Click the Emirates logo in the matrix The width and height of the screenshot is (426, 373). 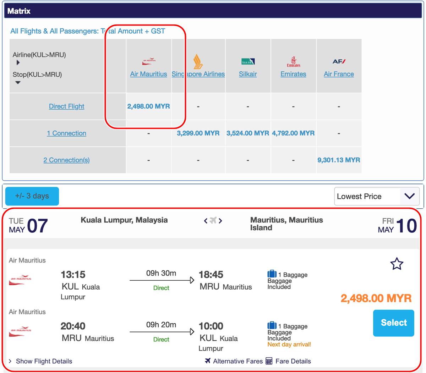click(294, 61)
